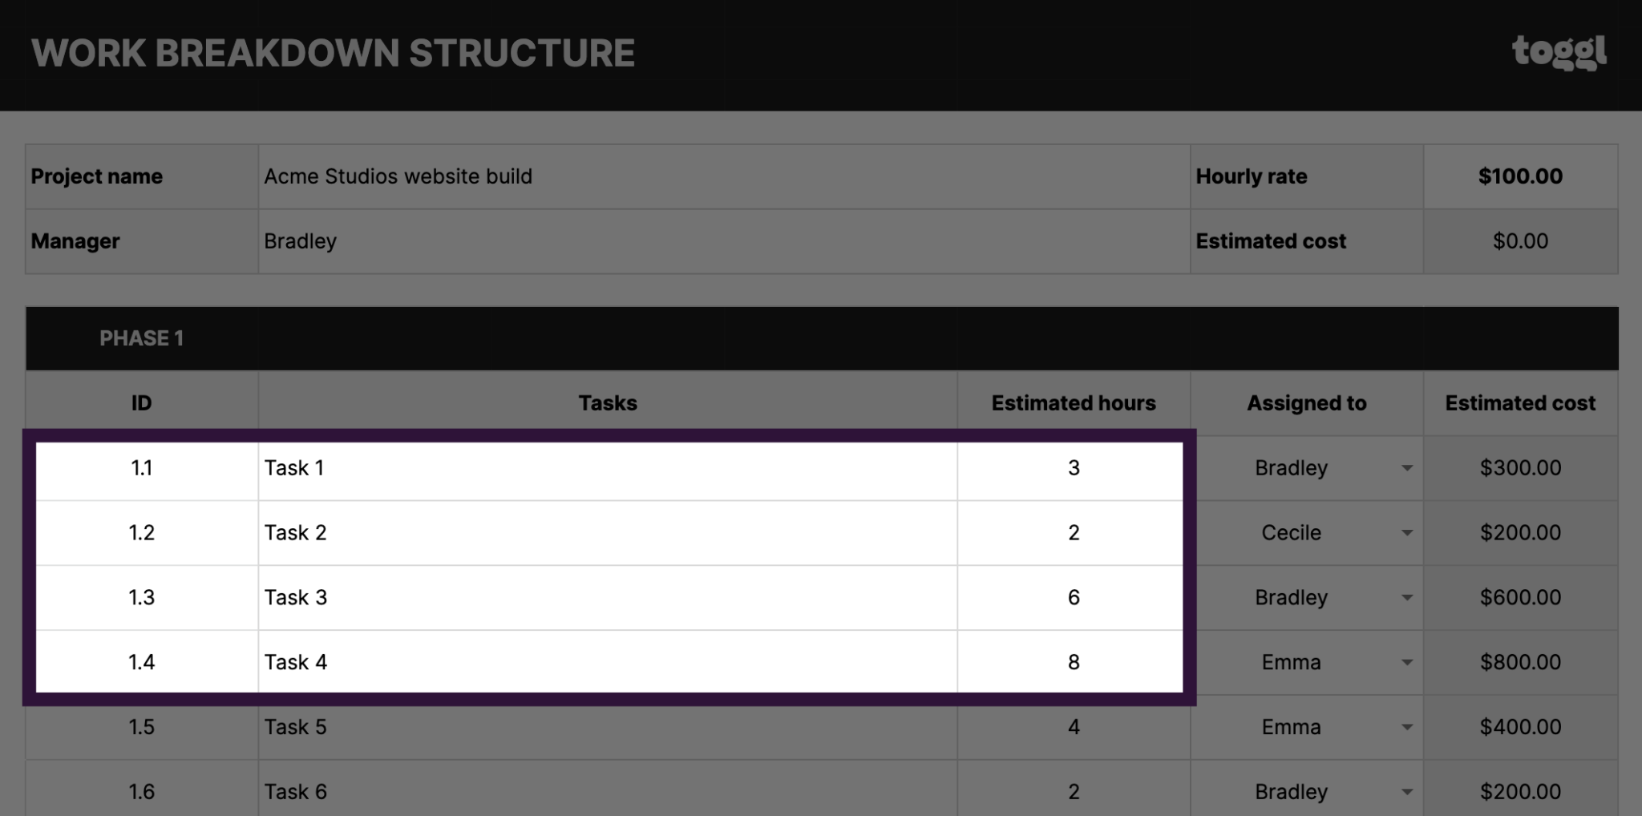
Task: Open the Bradley dropdown for Task 6
Action: 1406,792
